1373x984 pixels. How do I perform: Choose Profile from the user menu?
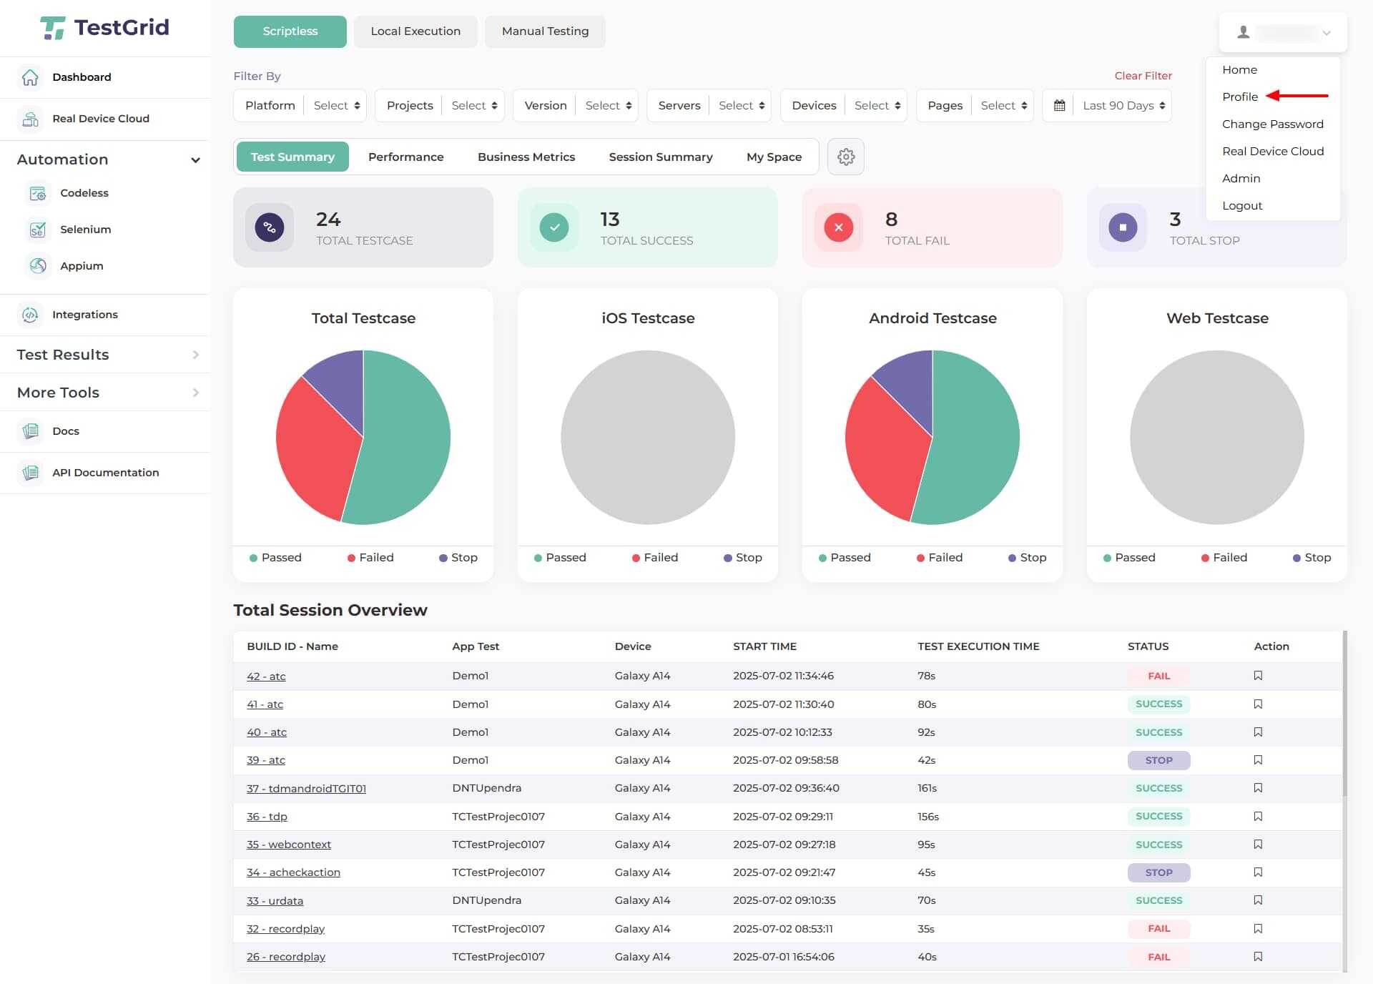click(1239, 97)
